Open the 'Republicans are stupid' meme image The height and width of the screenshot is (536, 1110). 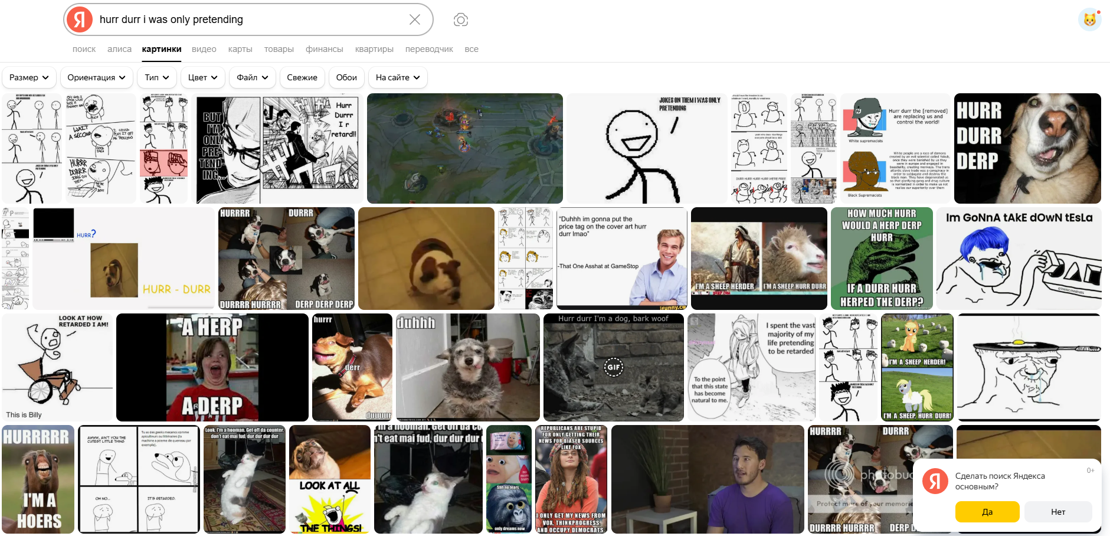[x=571, y=479]
